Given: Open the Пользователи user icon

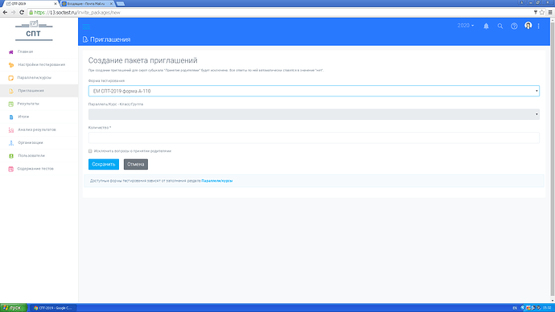Looking at the screenshot, I should [11, 156].
